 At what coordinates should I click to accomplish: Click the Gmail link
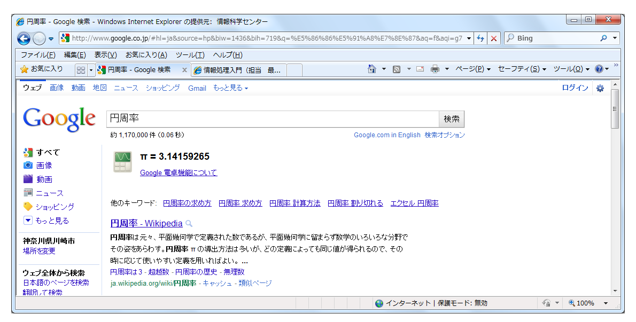pos(197,88)
